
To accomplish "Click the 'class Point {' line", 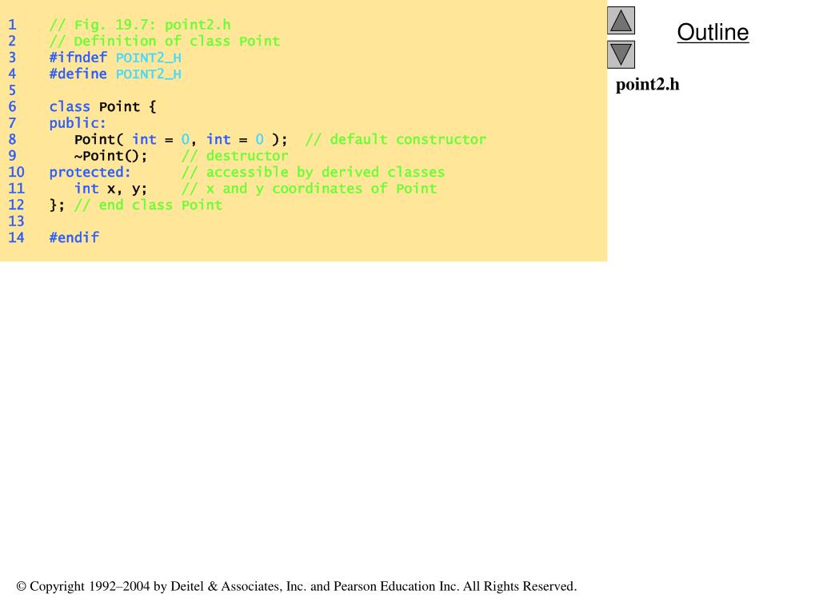I will [102, 106].
